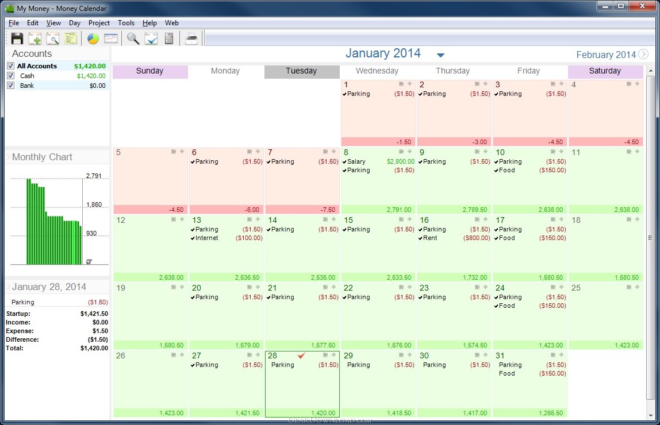Select the Salary $2,800.00 entry on January 8
This screenshot has height=425, width=660.
click(x=378, y=161)
